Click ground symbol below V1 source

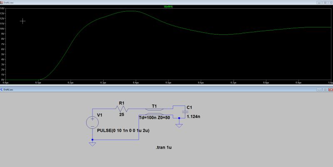click(92, 144)
